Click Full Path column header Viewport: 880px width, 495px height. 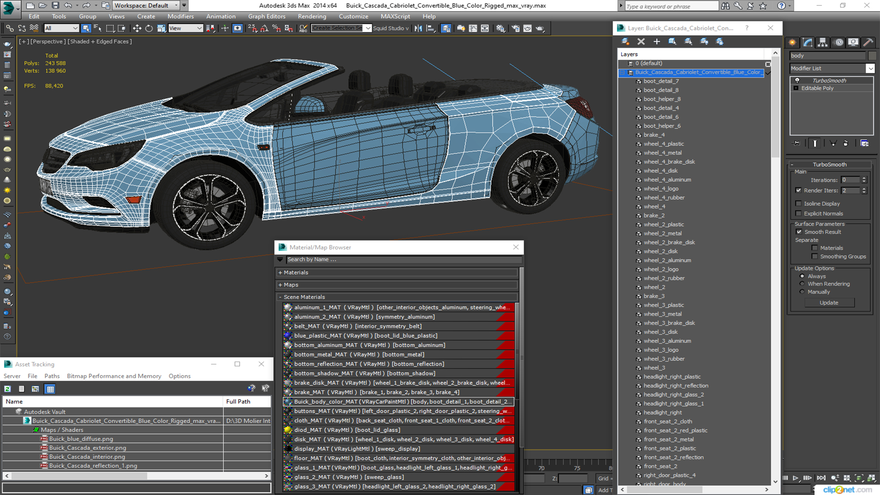coord(247,401)
